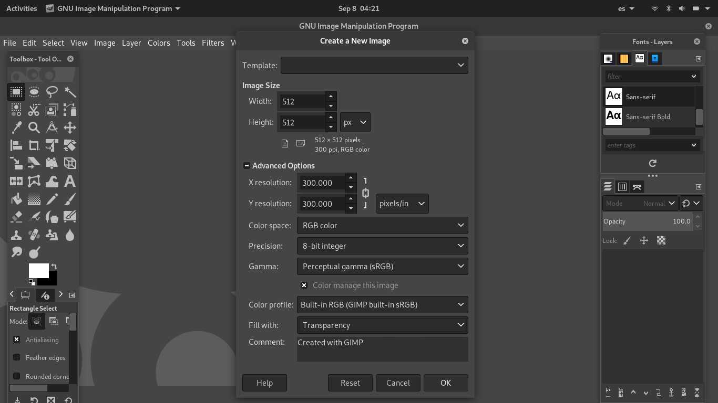Expand the Fill with Transparency dropdown
The width and height of the screenshot is (718, 403).
[x=382, y=325]
